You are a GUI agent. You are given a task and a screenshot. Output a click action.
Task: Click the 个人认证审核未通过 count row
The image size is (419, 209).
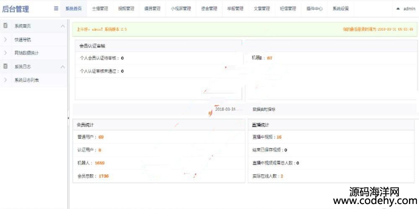click(158, 71)
